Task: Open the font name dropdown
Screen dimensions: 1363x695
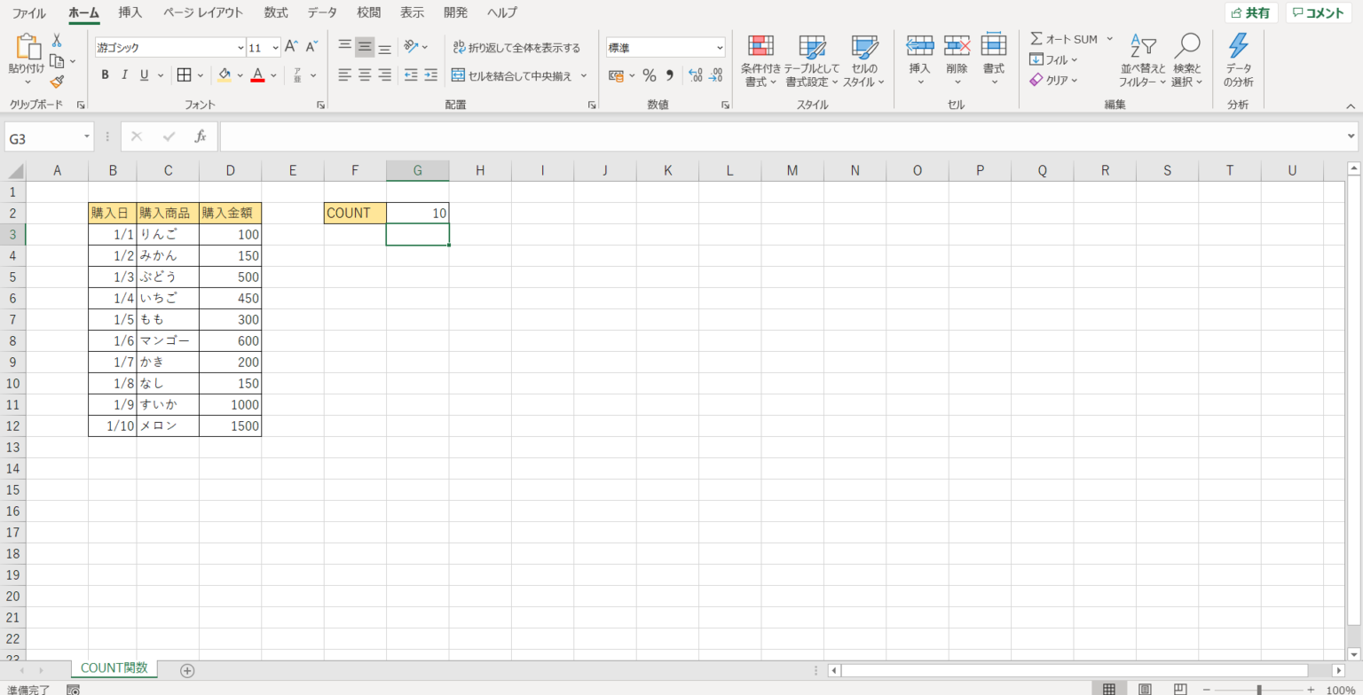Action: coord(240,48)
